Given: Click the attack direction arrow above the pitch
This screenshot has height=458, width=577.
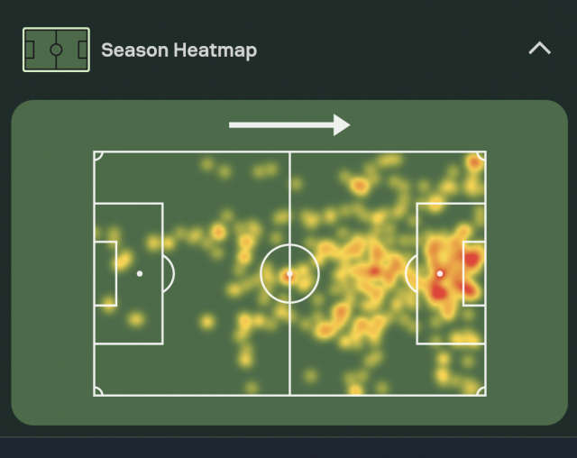Looking at the screenshot, I should 289,125.
